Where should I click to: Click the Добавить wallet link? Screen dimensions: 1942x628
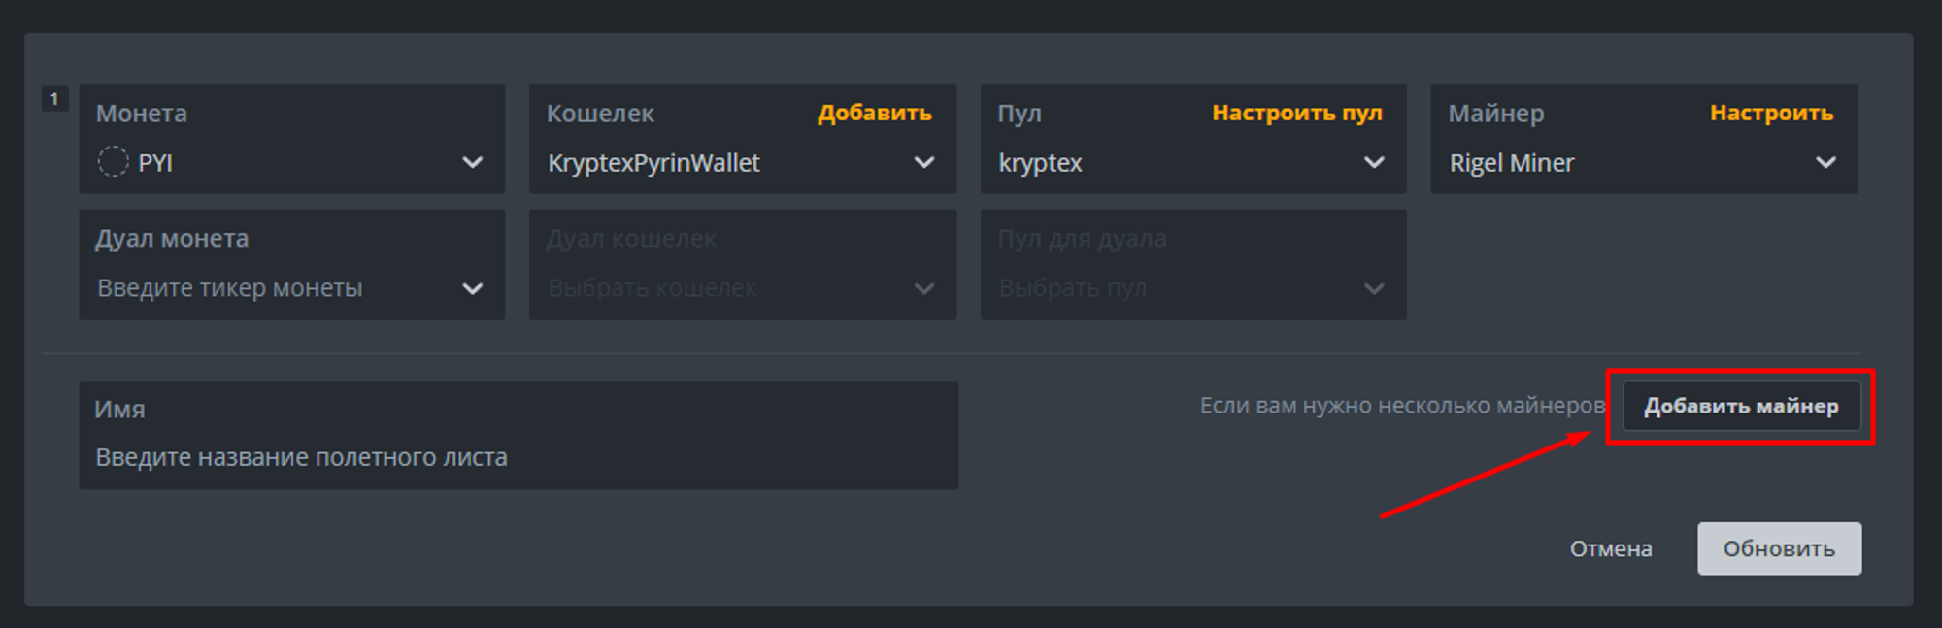tap(874, 113)
